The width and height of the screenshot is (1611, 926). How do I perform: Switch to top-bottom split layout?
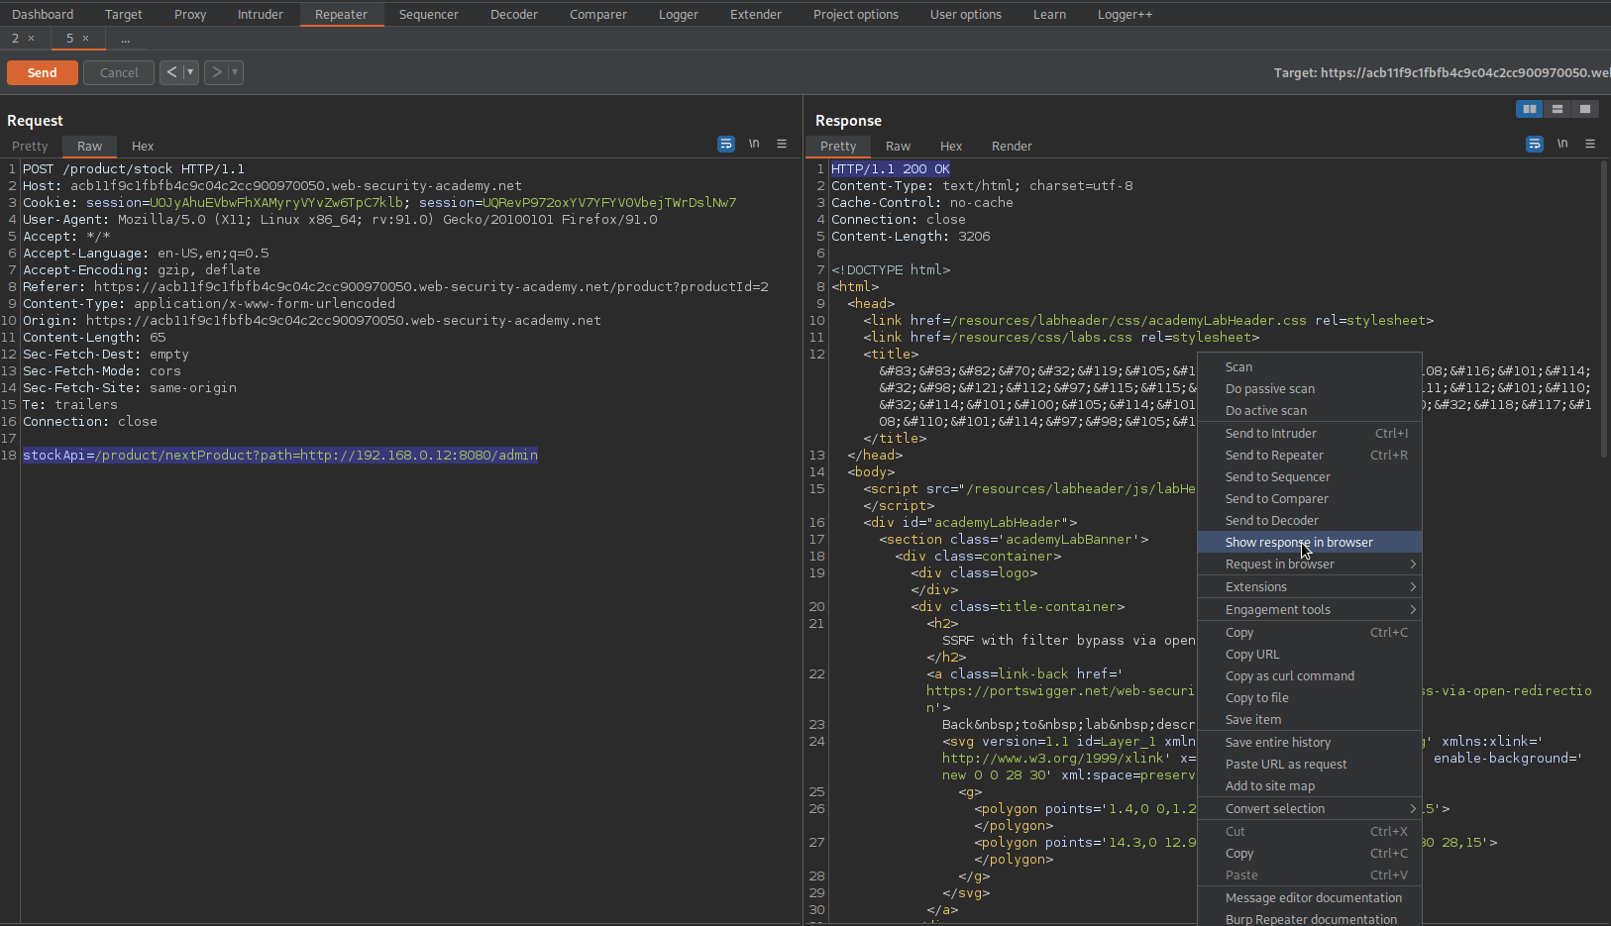[1557, 109]
